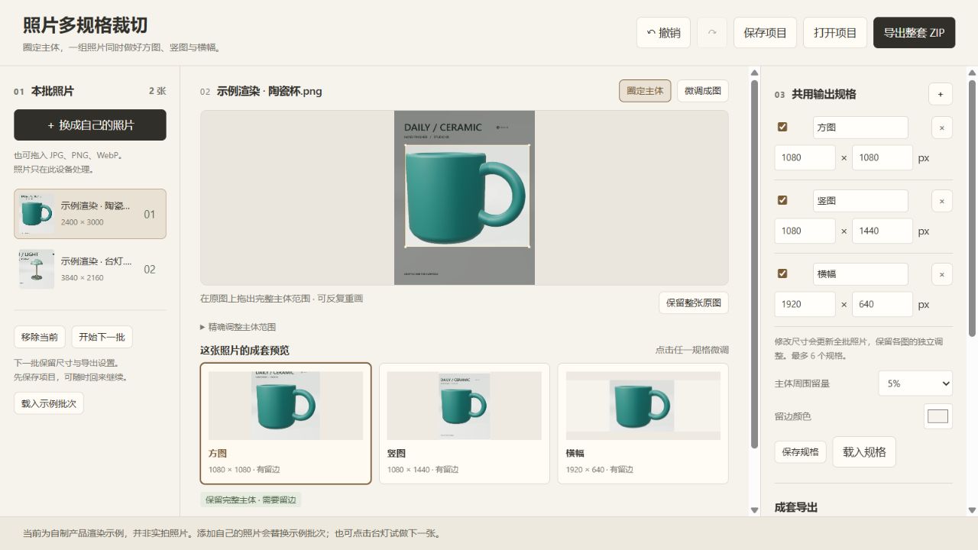The height and width of the screenshot is (550, 978).
Task: Click 换成自己的照片 to add photos
Action: point(90,125)
